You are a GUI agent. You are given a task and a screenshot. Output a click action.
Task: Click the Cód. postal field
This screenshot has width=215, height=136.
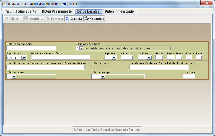(x=188, y=77)
